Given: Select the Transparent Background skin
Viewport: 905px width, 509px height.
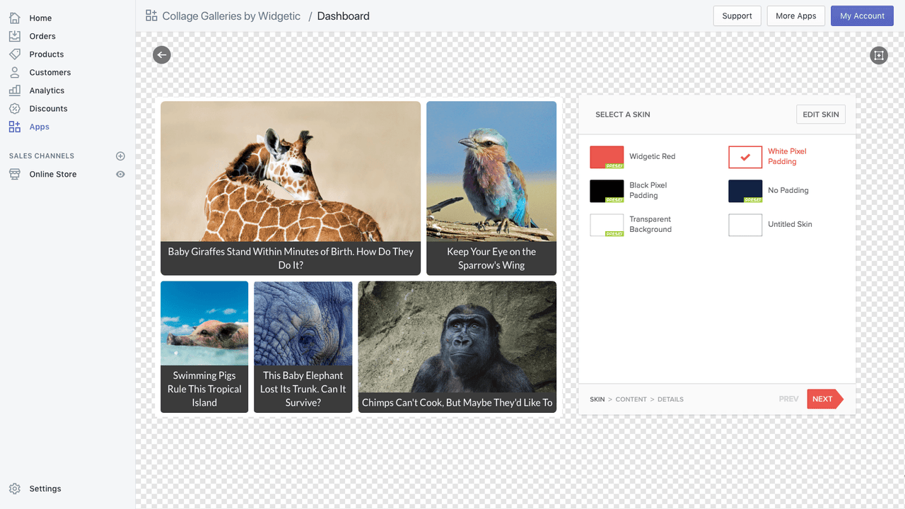Looking at the screenshot, I should coord(607,225).
